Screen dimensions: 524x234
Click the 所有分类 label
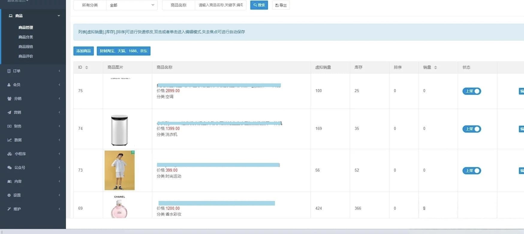(90, 5)
